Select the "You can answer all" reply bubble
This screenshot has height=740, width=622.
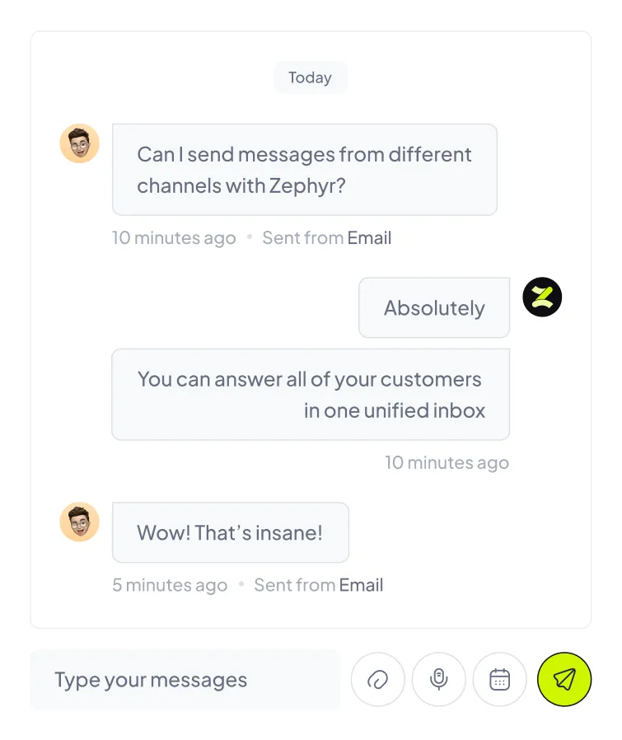(x=311, y=395)
